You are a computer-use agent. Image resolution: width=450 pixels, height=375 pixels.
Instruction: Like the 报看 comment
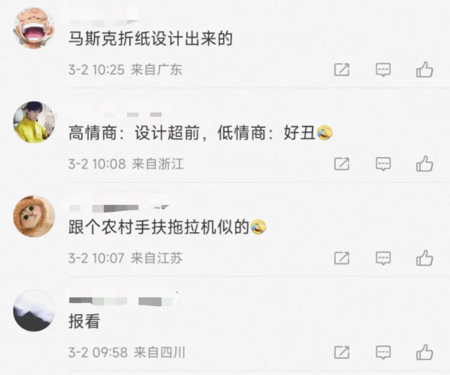[x=425, y=352]
